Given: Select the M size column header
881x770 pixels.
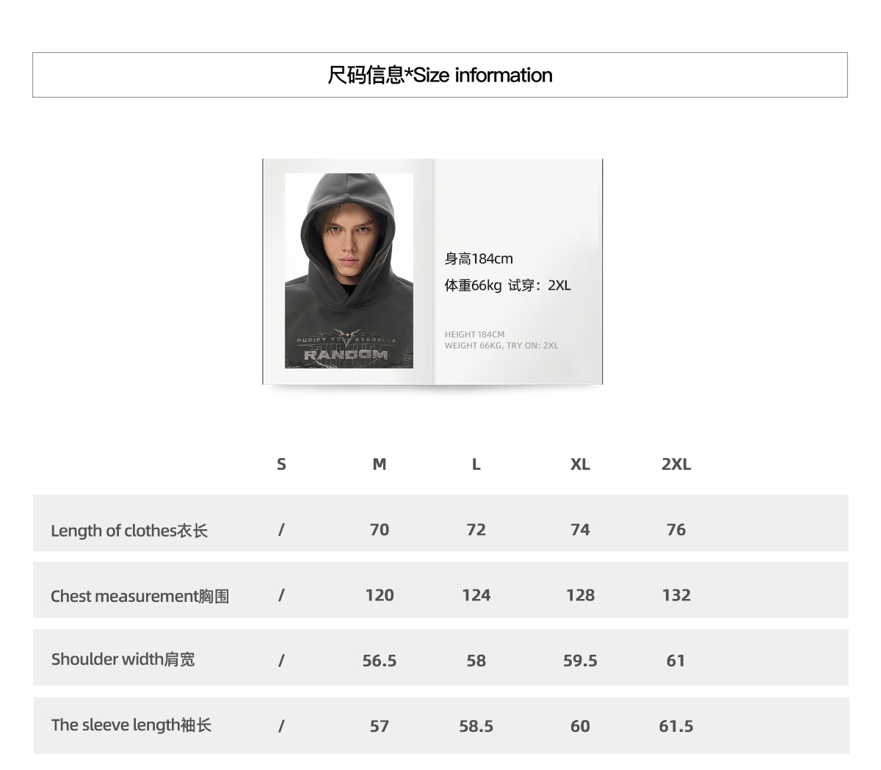Looking at the screenshot, I should click(x=379, y=464).
